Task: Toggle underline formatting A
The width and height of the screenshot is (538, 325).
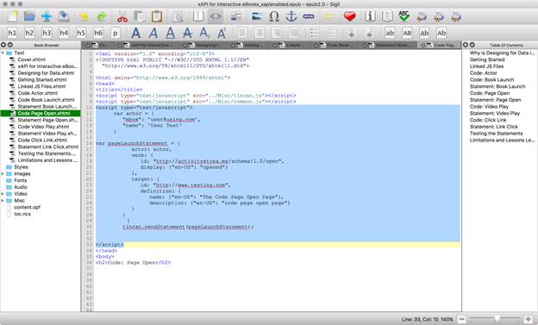Action: tap(170, 33)
